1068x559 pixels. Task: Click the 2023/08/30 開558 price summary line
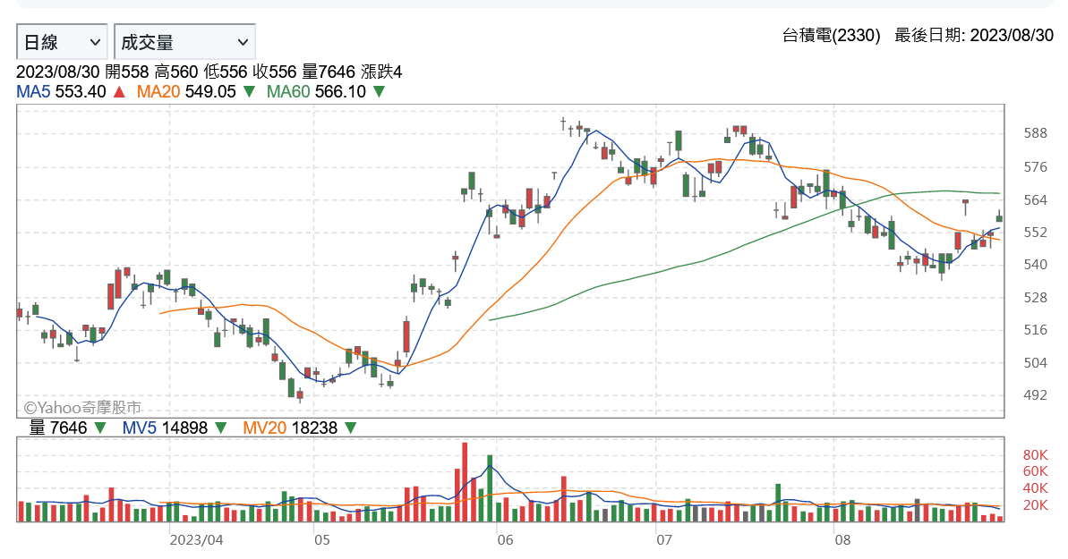(x=209, y=72)
